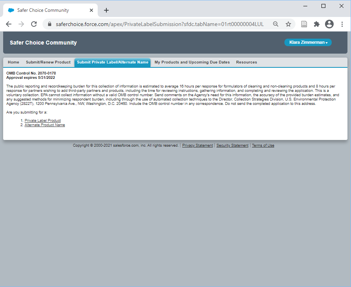351x287 pixels.
Task: Click the browser back arrow
Action: [9, 24]
